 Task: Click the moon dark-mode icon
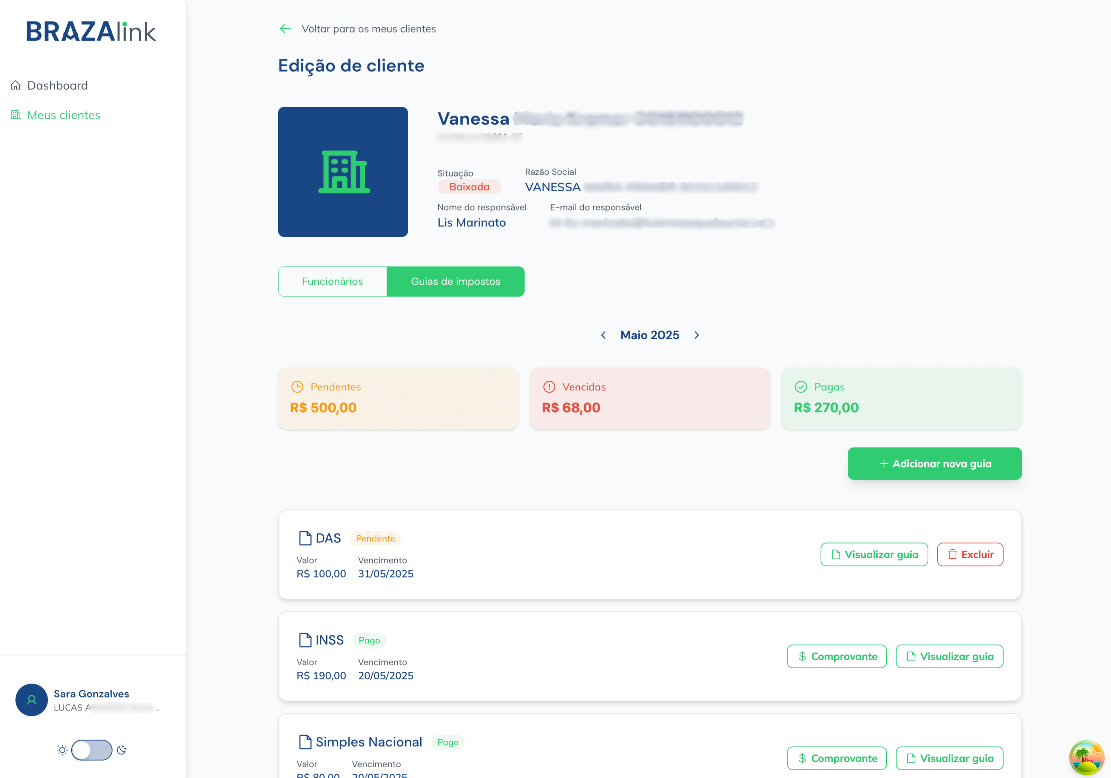pos(121,750)
